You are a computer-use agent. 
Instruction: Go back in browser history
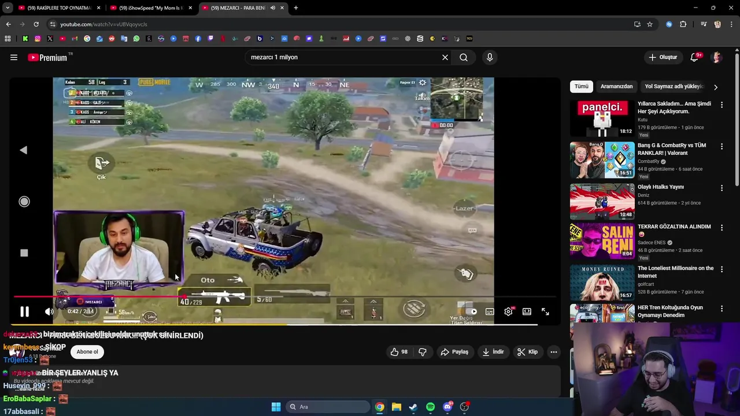tap(8, 24)
